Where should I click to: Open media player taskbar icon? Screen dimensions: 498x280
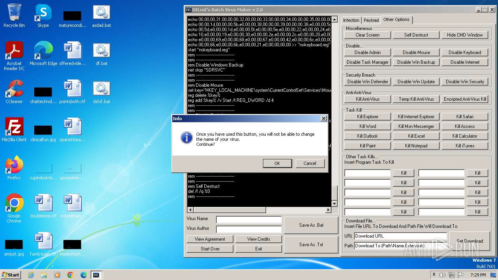tap(57, 275)
